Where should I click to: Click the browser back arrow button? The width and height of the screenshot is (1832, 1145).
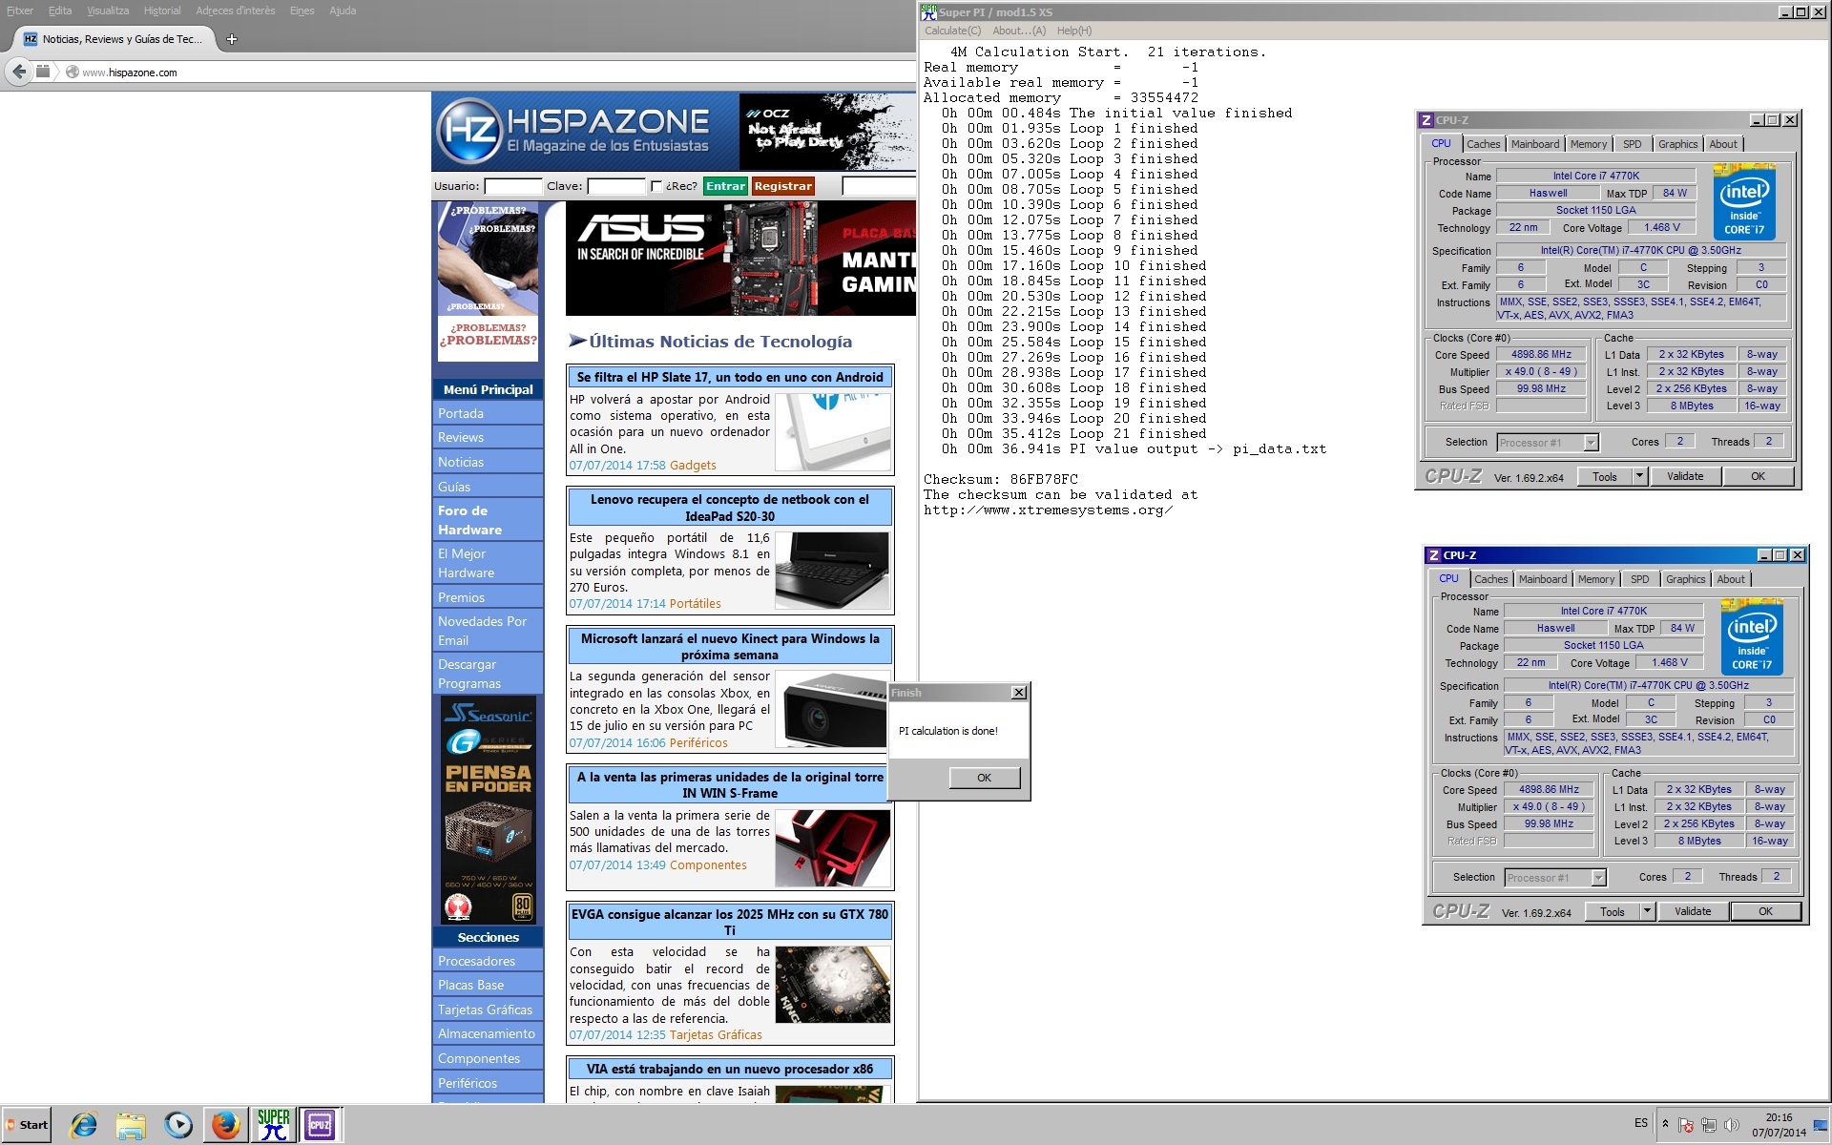click(x=19, y=72)
